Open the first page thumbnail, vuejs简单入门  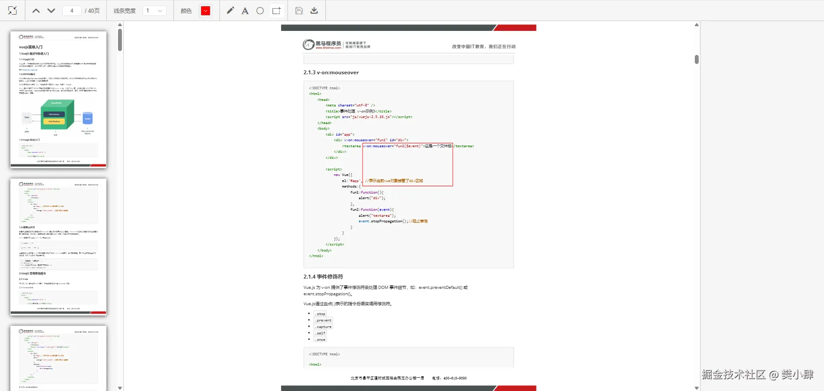pyautogui.click(x=58, y=99)
